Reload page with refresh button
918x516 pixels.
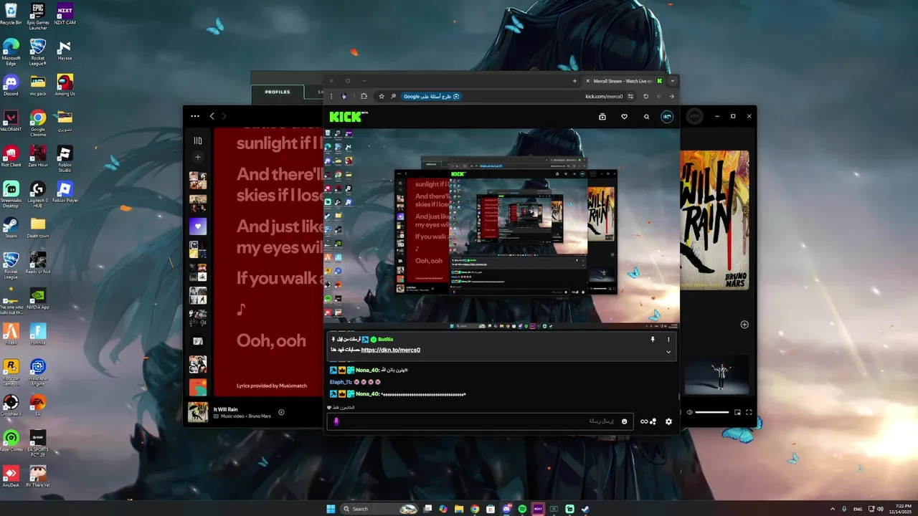(x=645, y=96)
